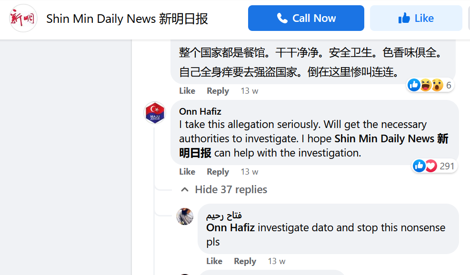
Task: View reactions on the Chinese comment
Action: coord(430,86)
